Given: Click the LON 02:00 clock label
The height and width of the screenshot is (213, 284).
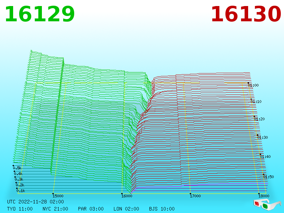Looking at the screenshot, I should 126,209.
